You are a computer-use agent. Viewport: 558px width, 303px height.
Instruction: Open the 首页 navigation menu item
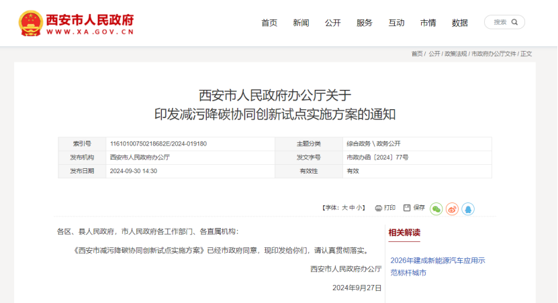point(269,23)
